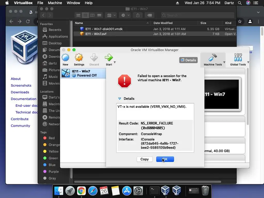Open the Window menu in menu bar
This screenshot has height=198, width=264.
point(73,3)
